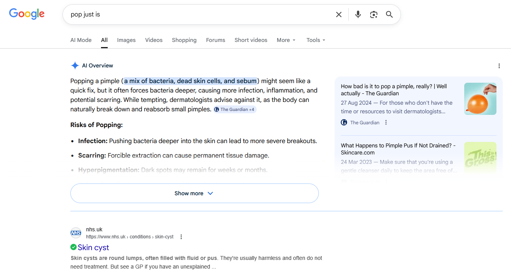This screenshot has width=511, height=276.
Task: Switch to the Images tab
Action: tap(126, 40)
